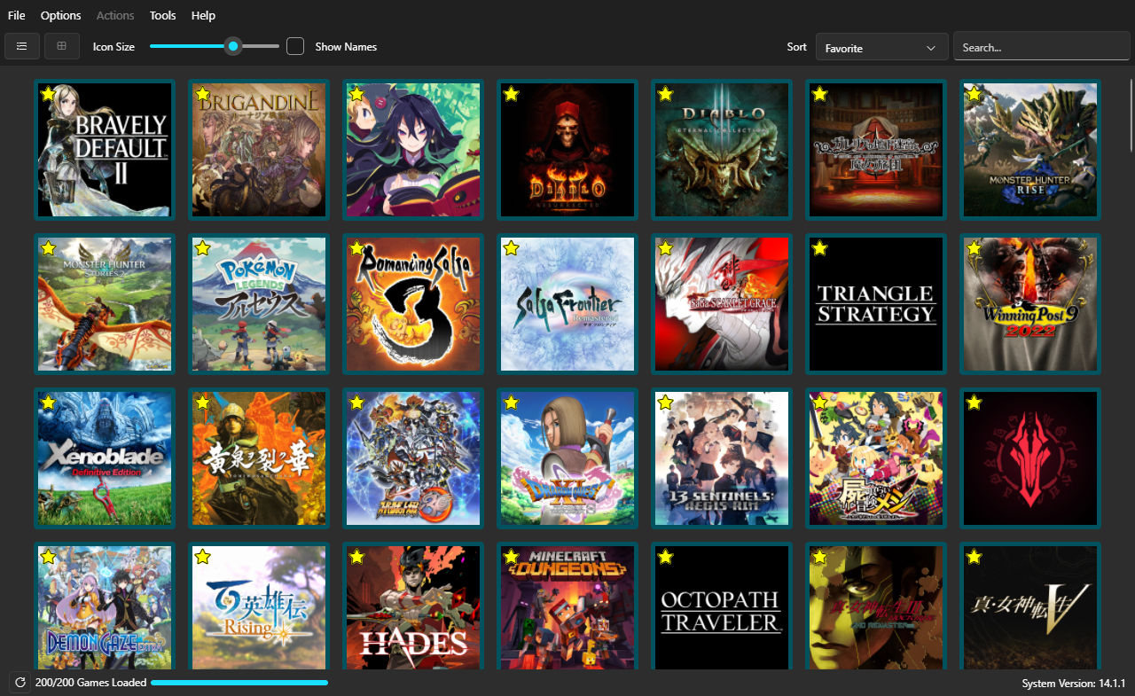Click favorite star on Triangle Strategy

coord(819,248)
